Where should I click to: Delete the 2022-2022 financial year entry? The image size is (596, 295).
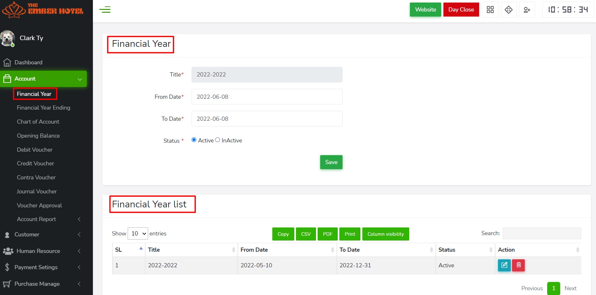pyautogui.click(x=518, y=265)
